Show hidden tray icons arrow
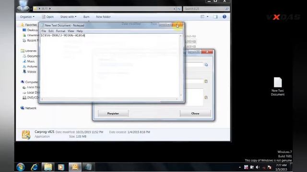The width and height of the screenshot is (307, 172). point(240,167)
